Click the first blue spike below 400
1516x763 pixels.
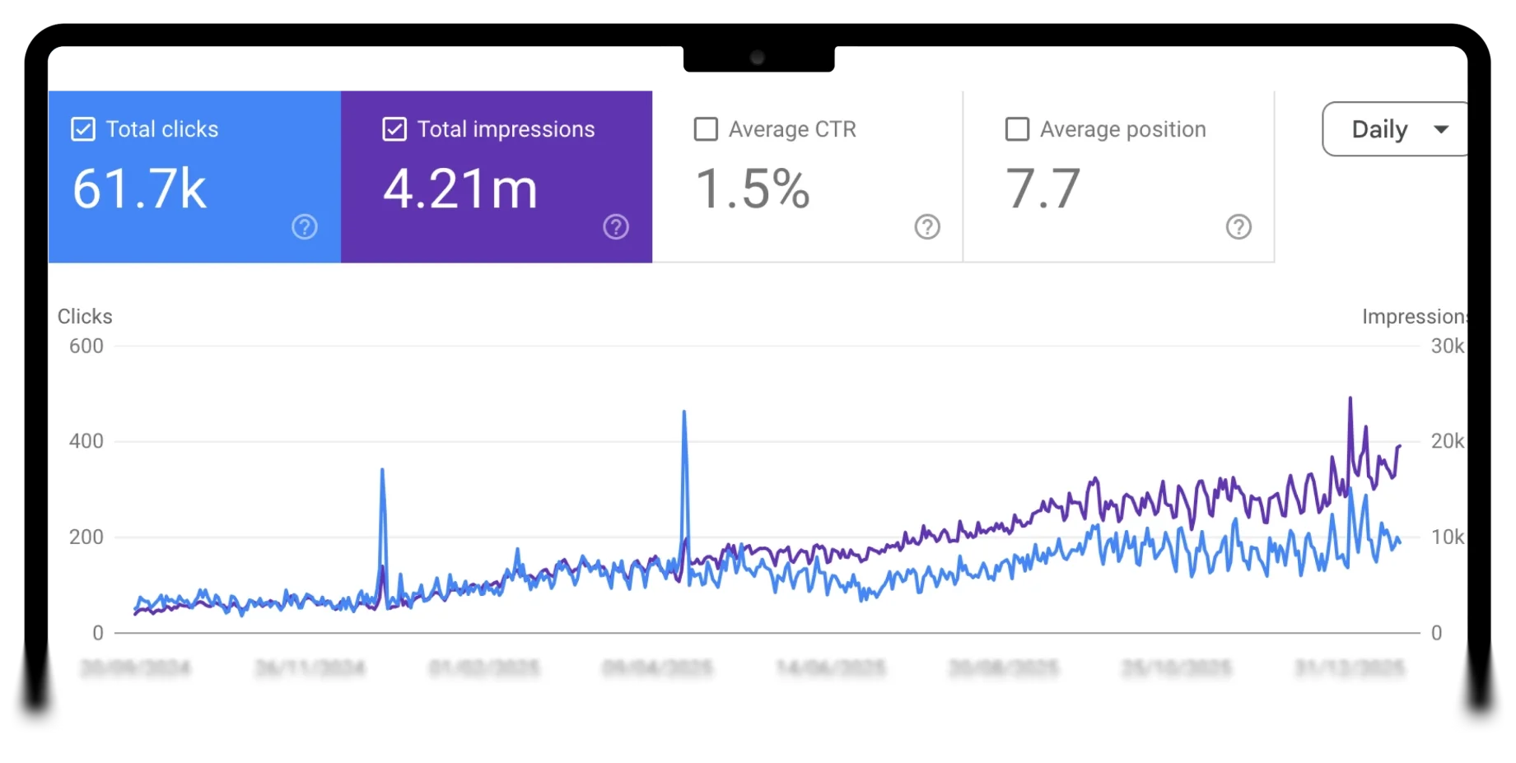point(382,472)
